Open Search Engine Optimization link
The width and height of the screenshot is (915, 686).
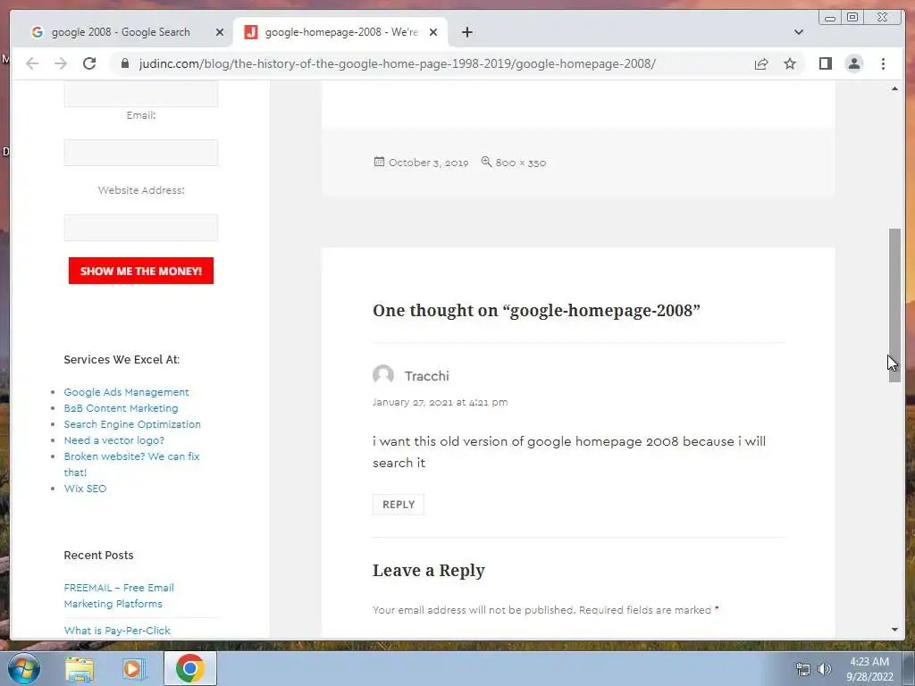coord(132,424)
